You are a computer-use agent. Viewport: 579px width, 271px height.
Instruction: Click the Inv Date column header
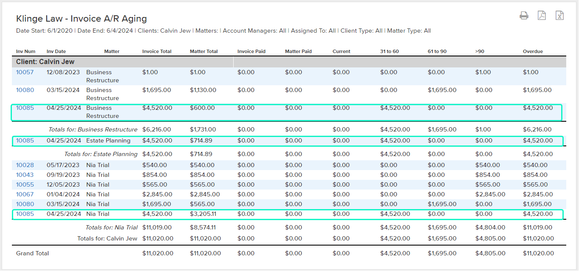[56, 51]
